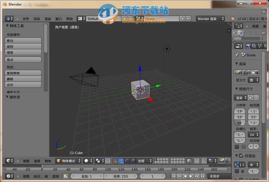Select the 3D manipulator translate arrow icon

[x=121, y=161]
